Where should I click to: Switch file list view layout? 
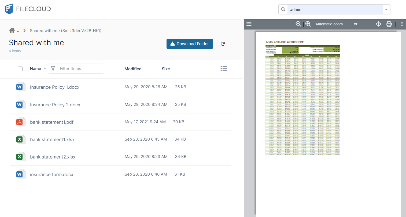224,69
